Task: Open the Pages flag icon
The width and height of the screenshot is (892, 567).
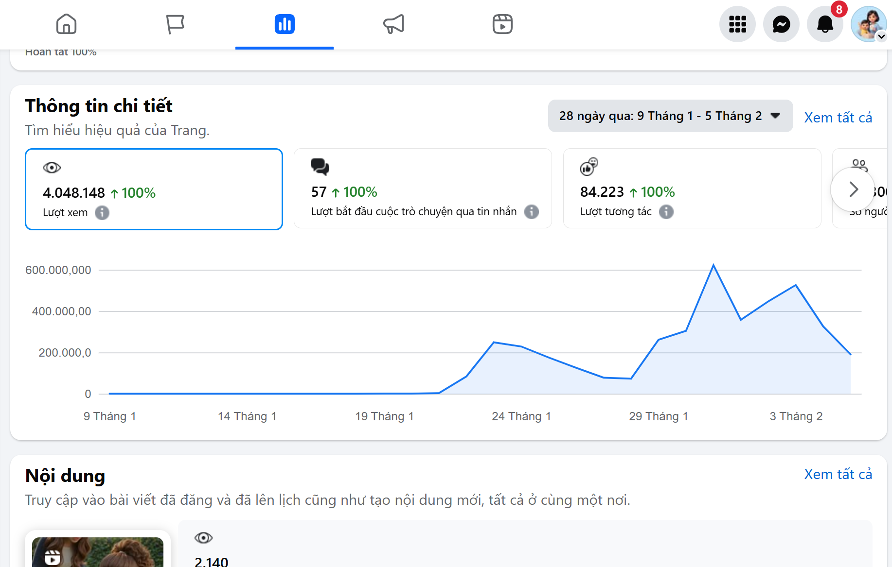Action: (175, 24)
